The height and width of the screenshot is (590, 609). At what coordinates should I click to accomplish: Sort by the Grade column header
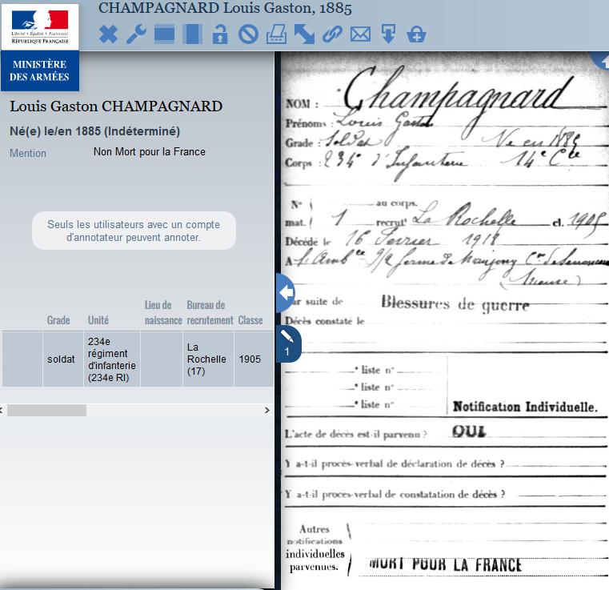58,320
